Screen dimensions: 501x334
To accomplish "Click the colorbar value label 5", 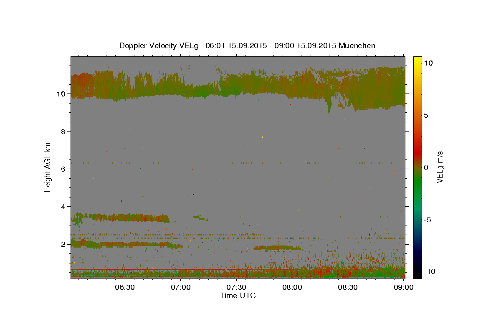I will coord(426,115).
